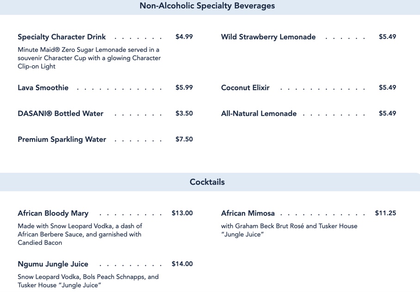
Task: Select the Coconut Elixir item name
Action: [245, 88]
